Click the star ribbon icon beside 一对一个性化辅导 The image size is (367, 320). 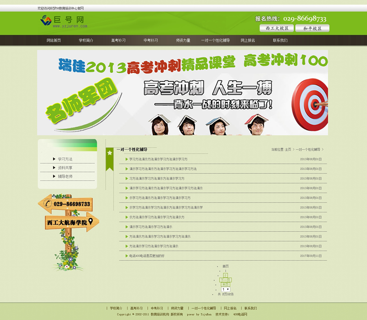pyautogui.click(x=110, y=153)
